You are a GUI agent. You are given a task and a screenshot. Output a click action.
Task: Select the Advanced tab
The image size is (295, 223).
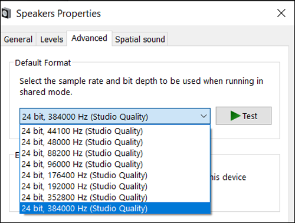tap(89, 38)
